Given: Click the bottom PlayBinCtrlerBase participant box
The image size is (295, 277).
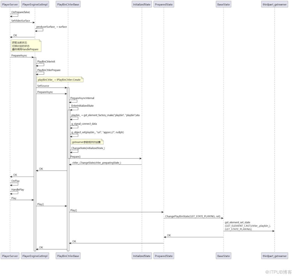Looking at the screenshot, I should pyautogui.click(x=68, y=256).
